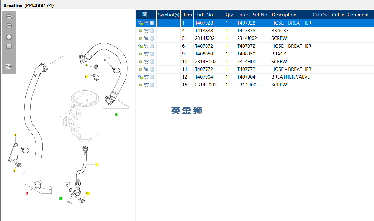Click the list export arrow icon
Viewport: 374px width, 221px height.
(9, 66)
